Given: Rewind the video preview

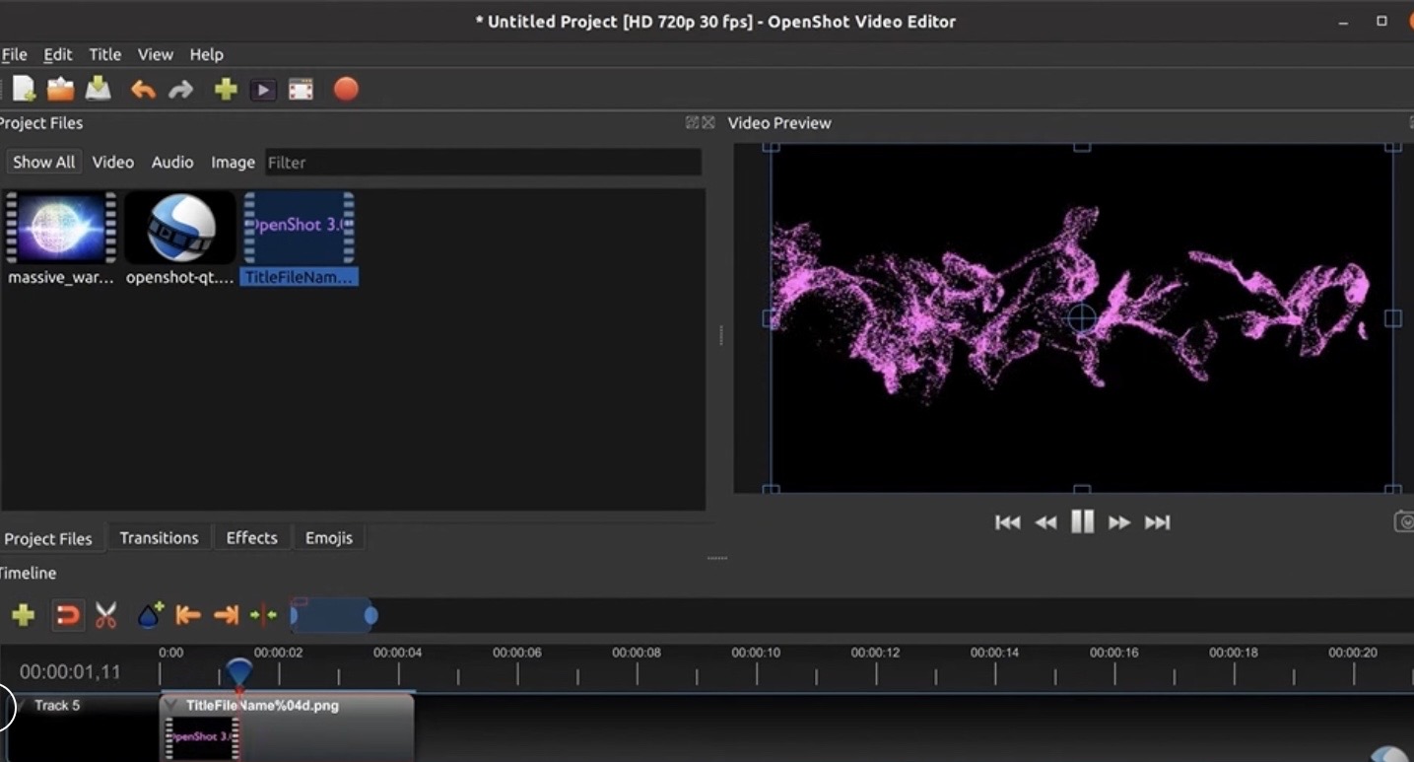Looking at the screenshot, I should 1045,522.
